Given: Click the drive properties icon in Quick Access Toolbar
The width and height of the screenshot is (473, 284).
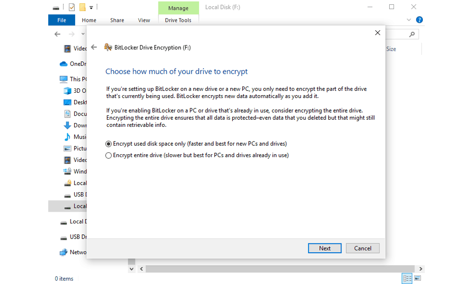Looking at the screenshot, I should coord(56,7).
